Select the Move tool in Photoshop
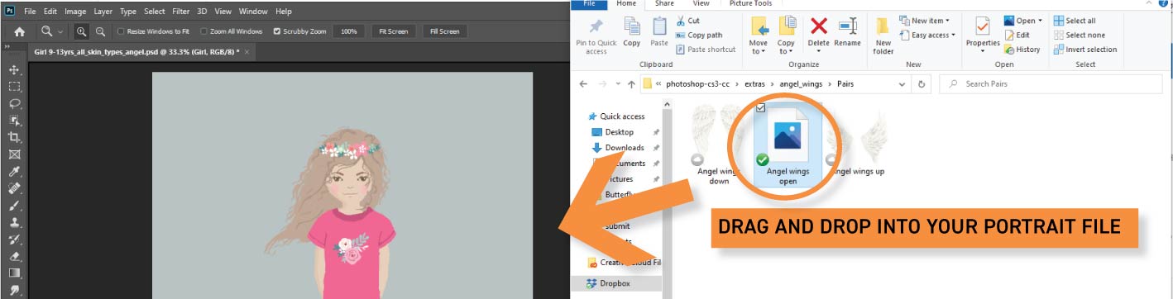This screenshot has width=1173, height=299. point(14,69)
